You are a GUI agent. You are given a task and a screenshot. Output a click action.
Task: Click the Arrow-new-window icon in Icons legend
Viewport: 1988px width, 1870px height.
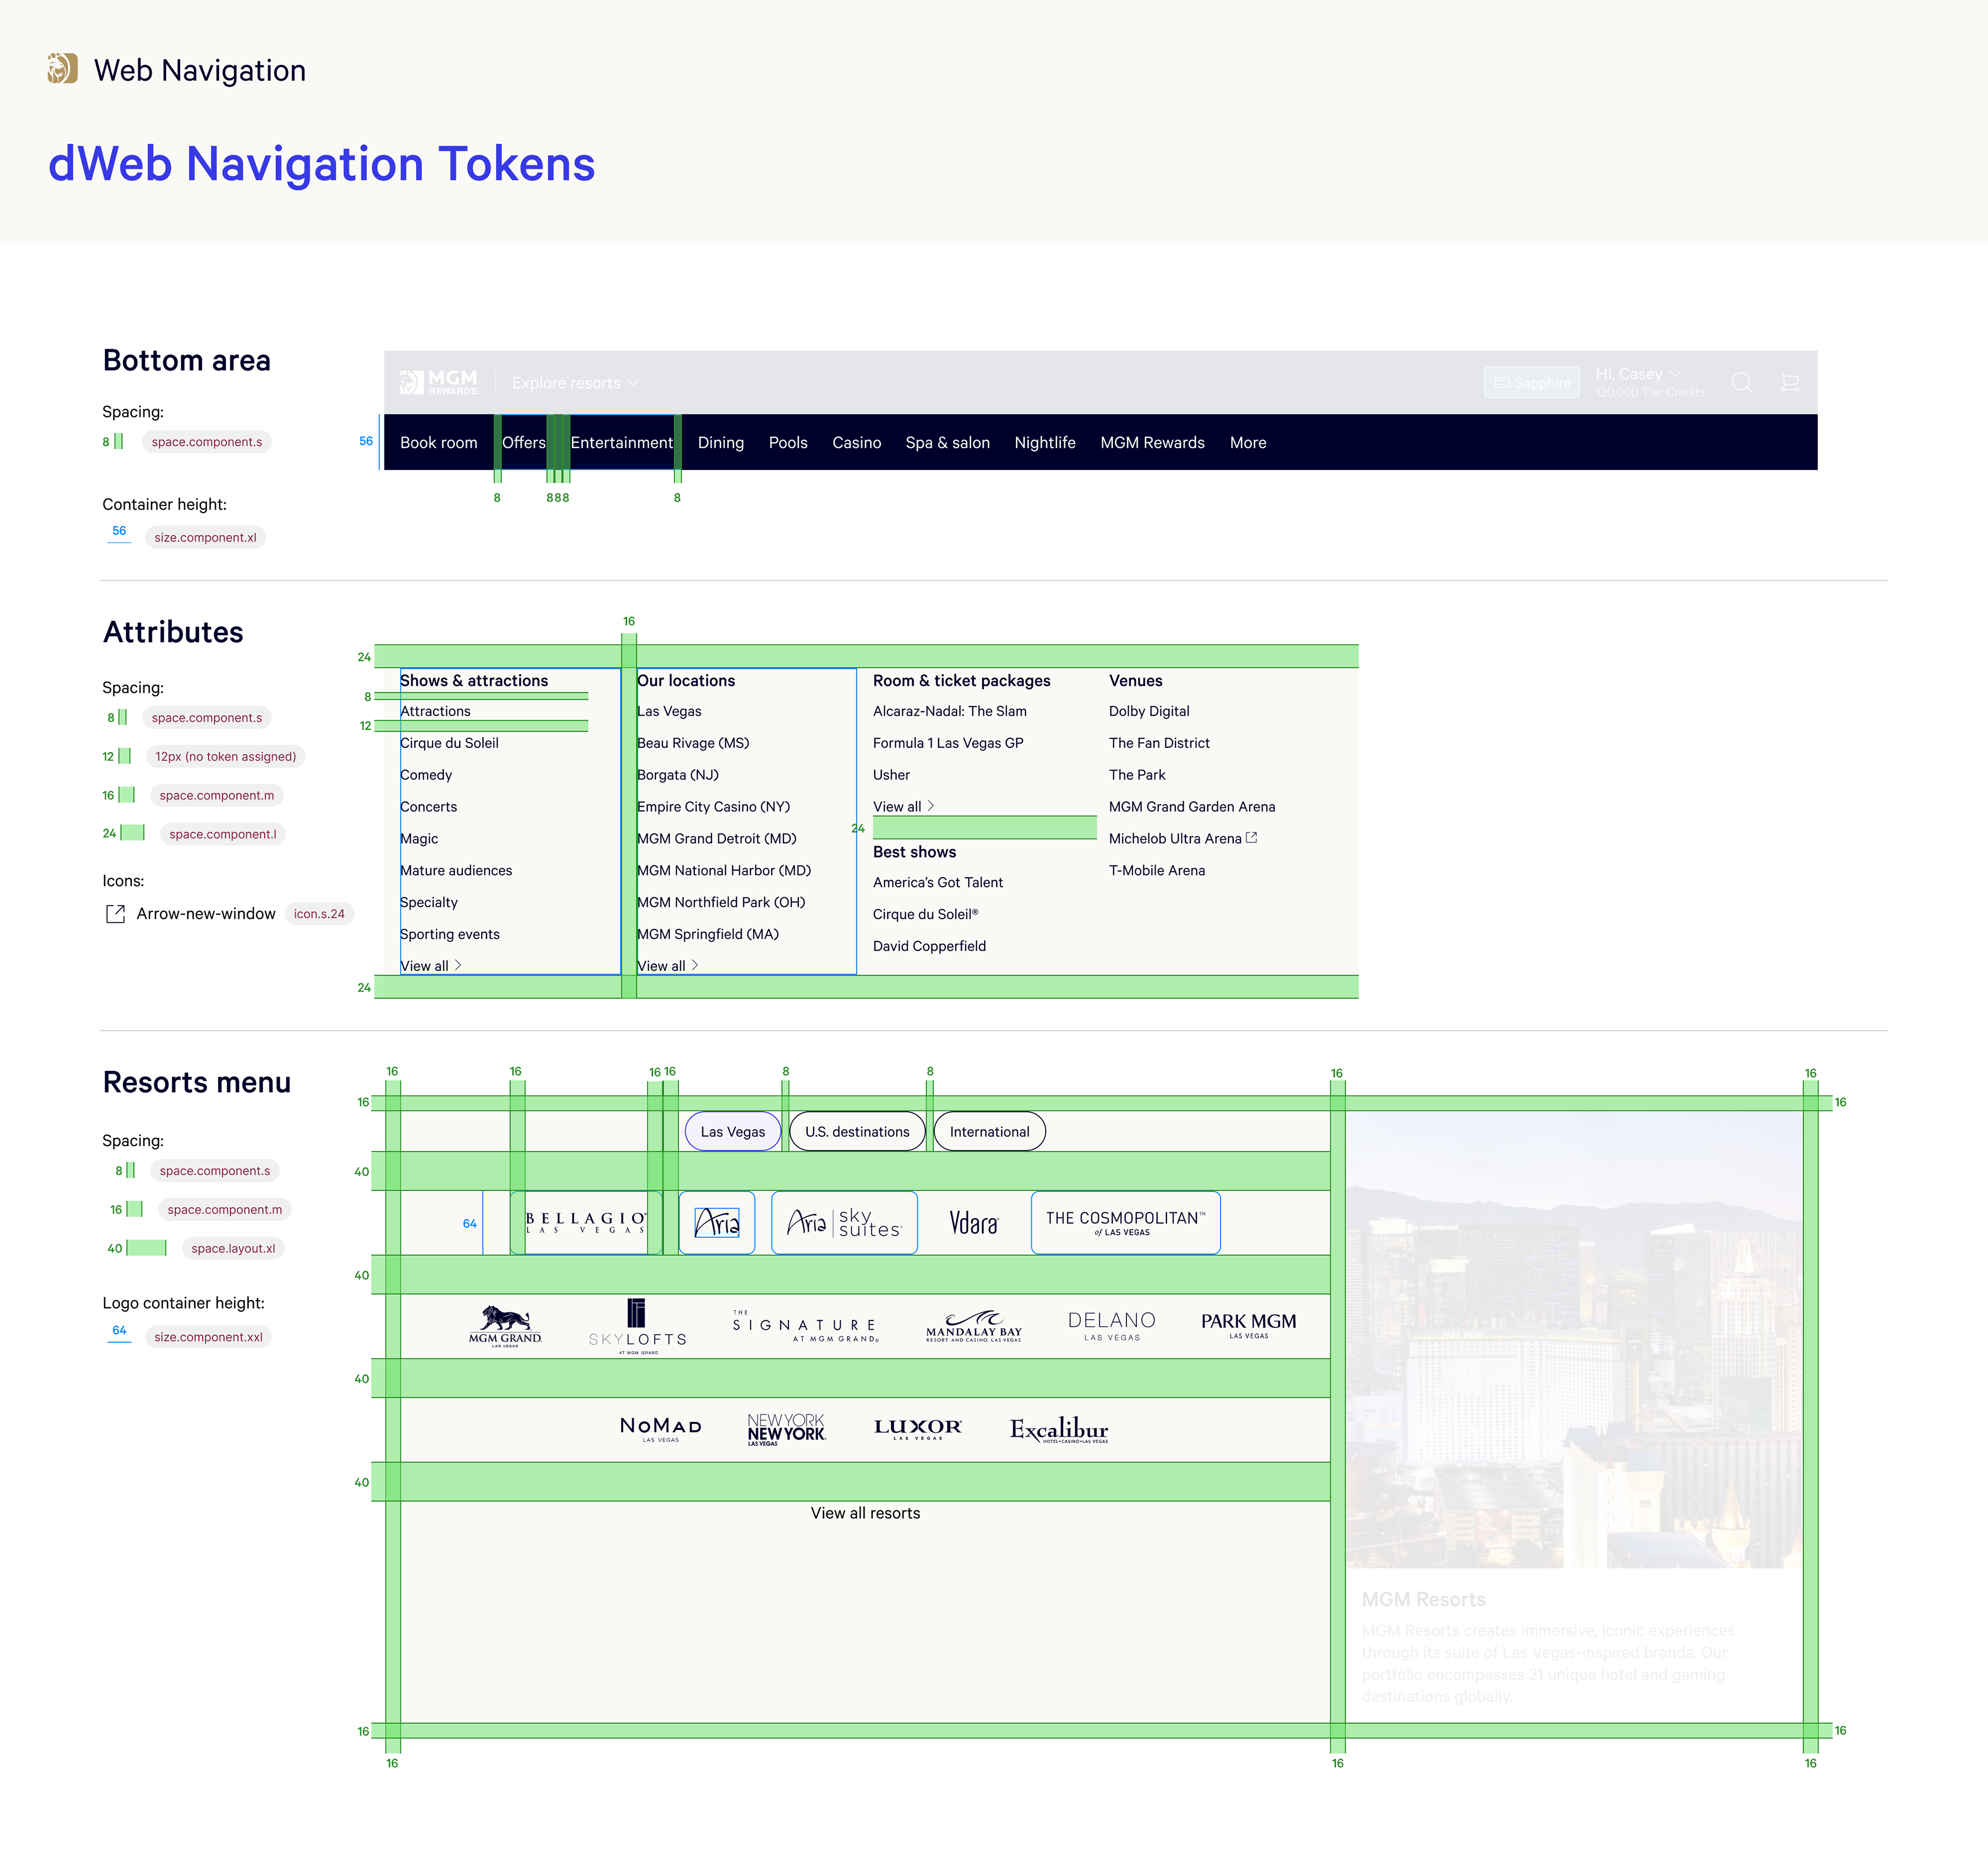115,914
